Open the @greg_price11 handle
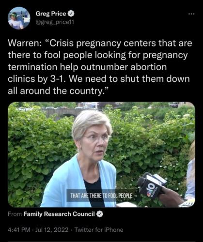The width and height of the screenshot is (203, 242). click(55, 22)
